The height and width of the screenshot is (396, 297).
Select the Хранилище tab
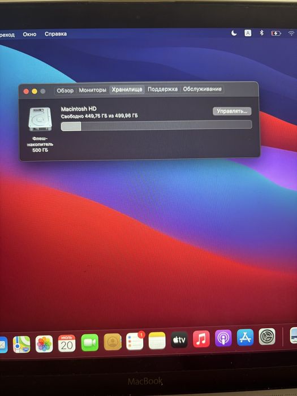(x=127, y=89)
